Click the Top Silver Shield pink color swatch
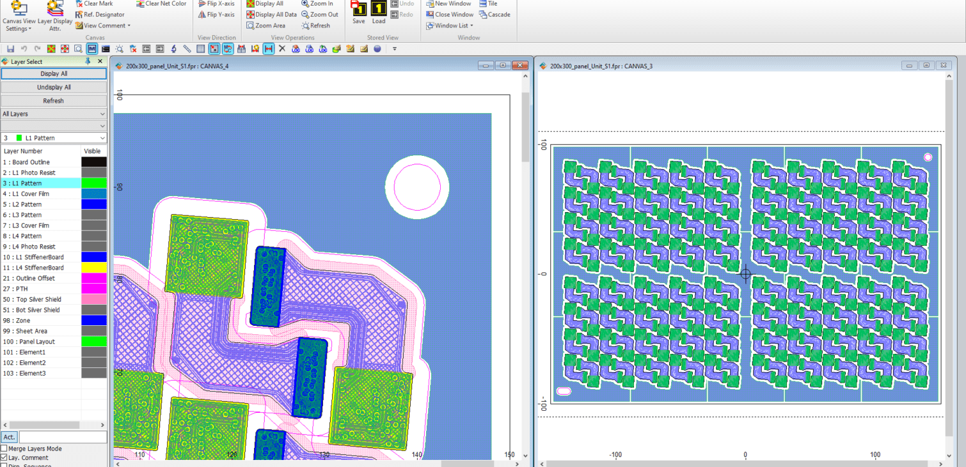This screenshot has height=467, width=966. (93, 299)
